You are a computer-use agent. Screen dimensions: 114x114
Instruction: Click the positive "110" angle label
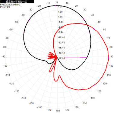tap(109, 75)
